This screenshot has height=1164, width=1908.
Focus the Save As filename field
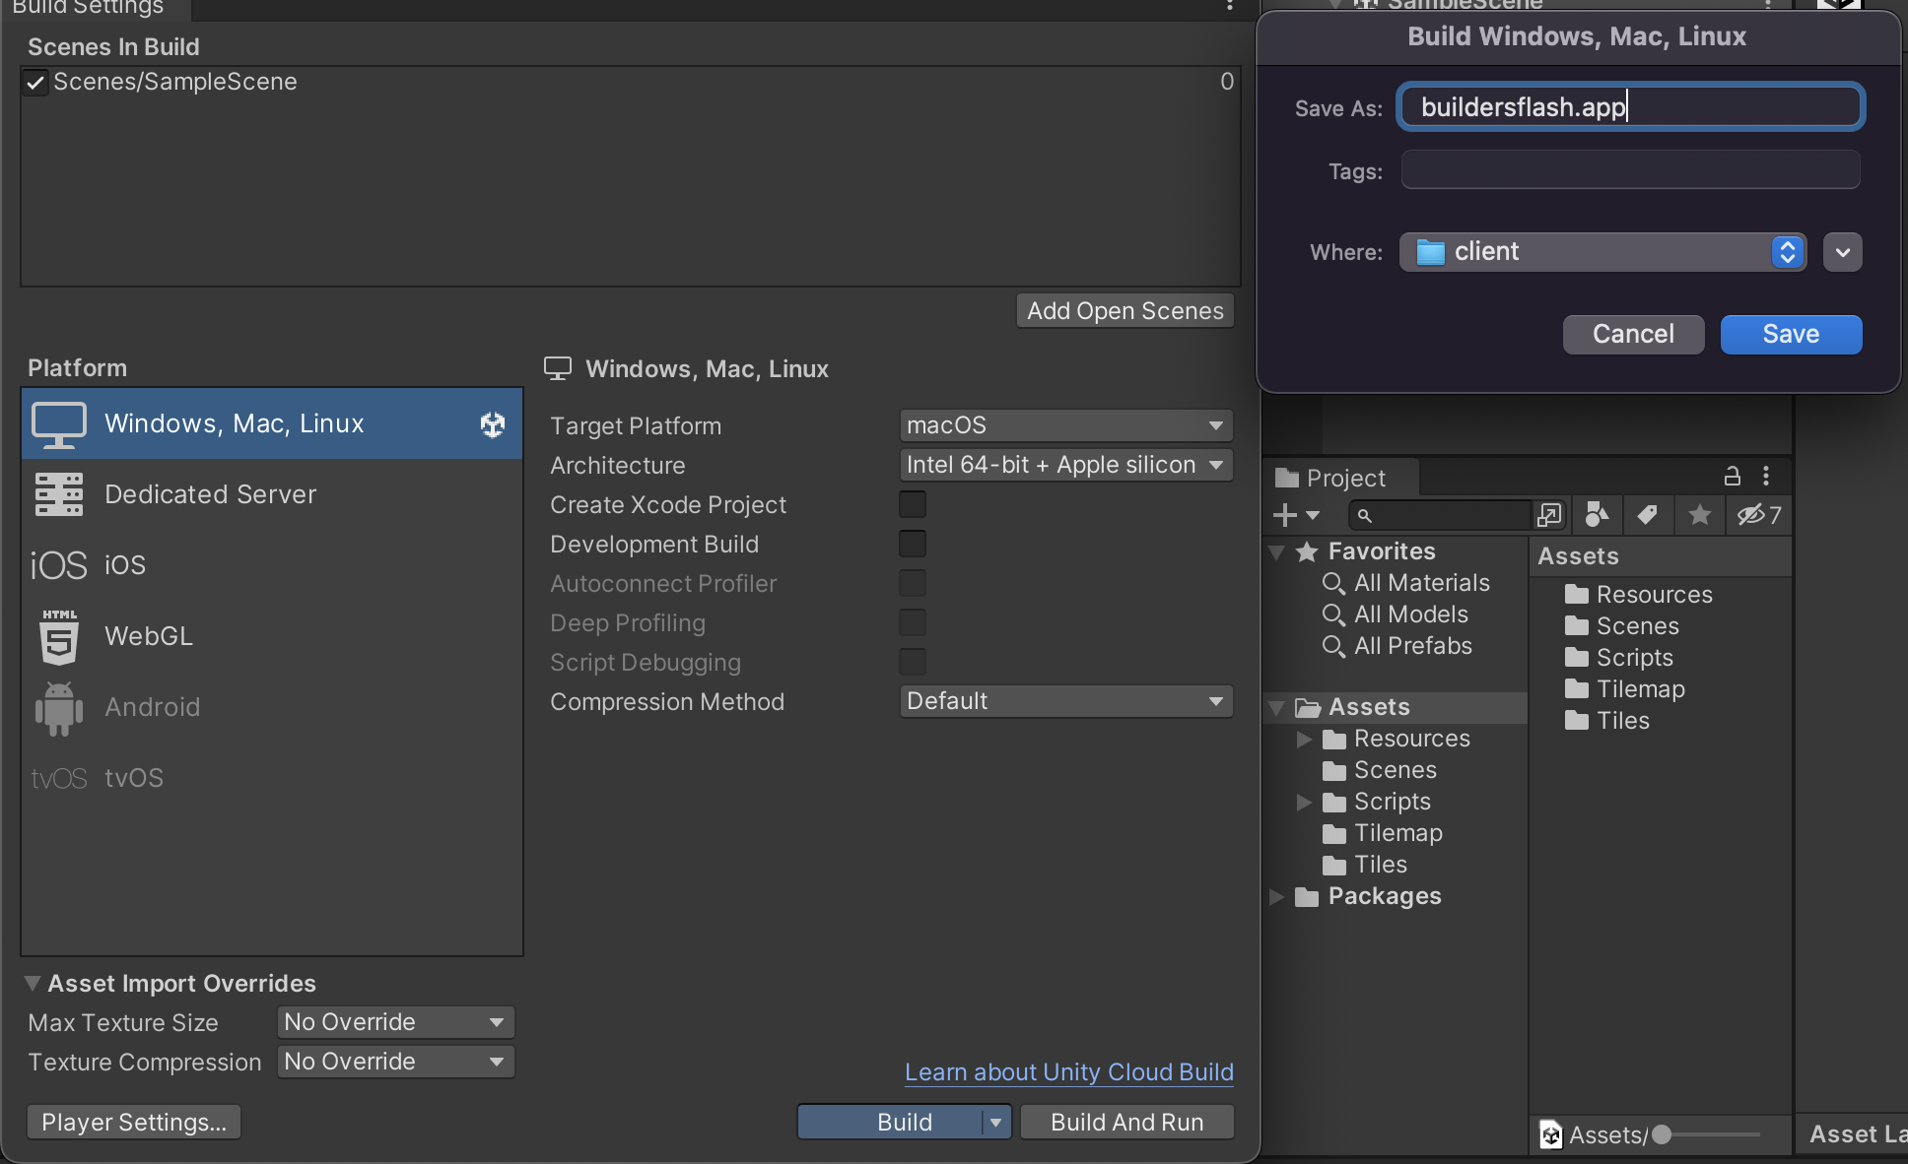click(1631, 107)
